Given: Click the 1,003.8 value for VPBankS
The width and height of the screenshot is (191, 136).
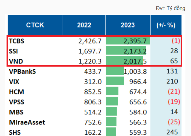Looking at the screenshot, I should [135, 72].
